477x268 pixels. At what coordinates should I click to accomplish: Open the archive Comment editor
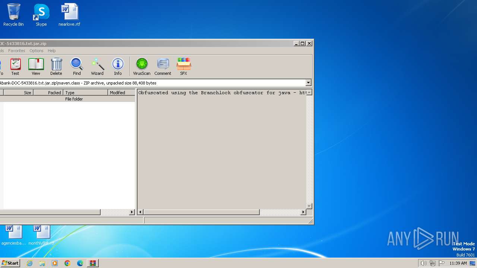click(163, 67)
